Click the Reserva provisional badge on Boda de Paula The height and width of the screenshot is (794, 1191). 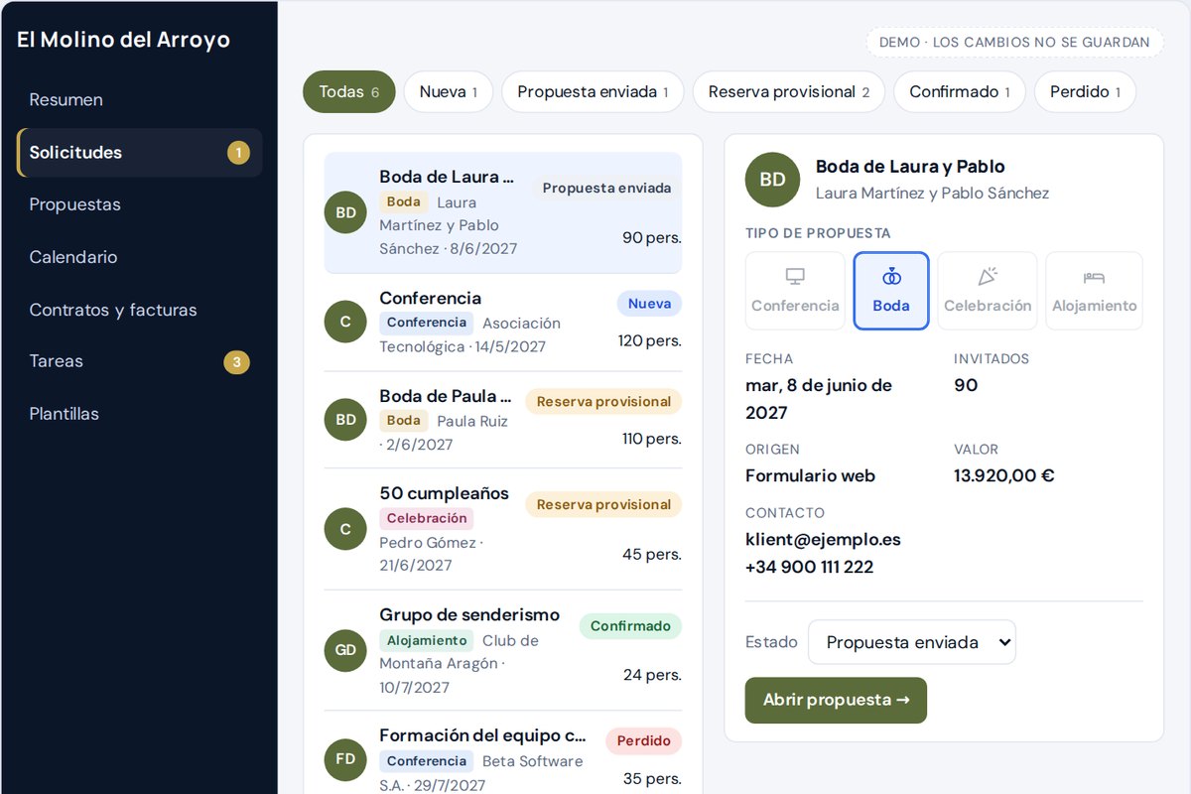click(603, 401)
